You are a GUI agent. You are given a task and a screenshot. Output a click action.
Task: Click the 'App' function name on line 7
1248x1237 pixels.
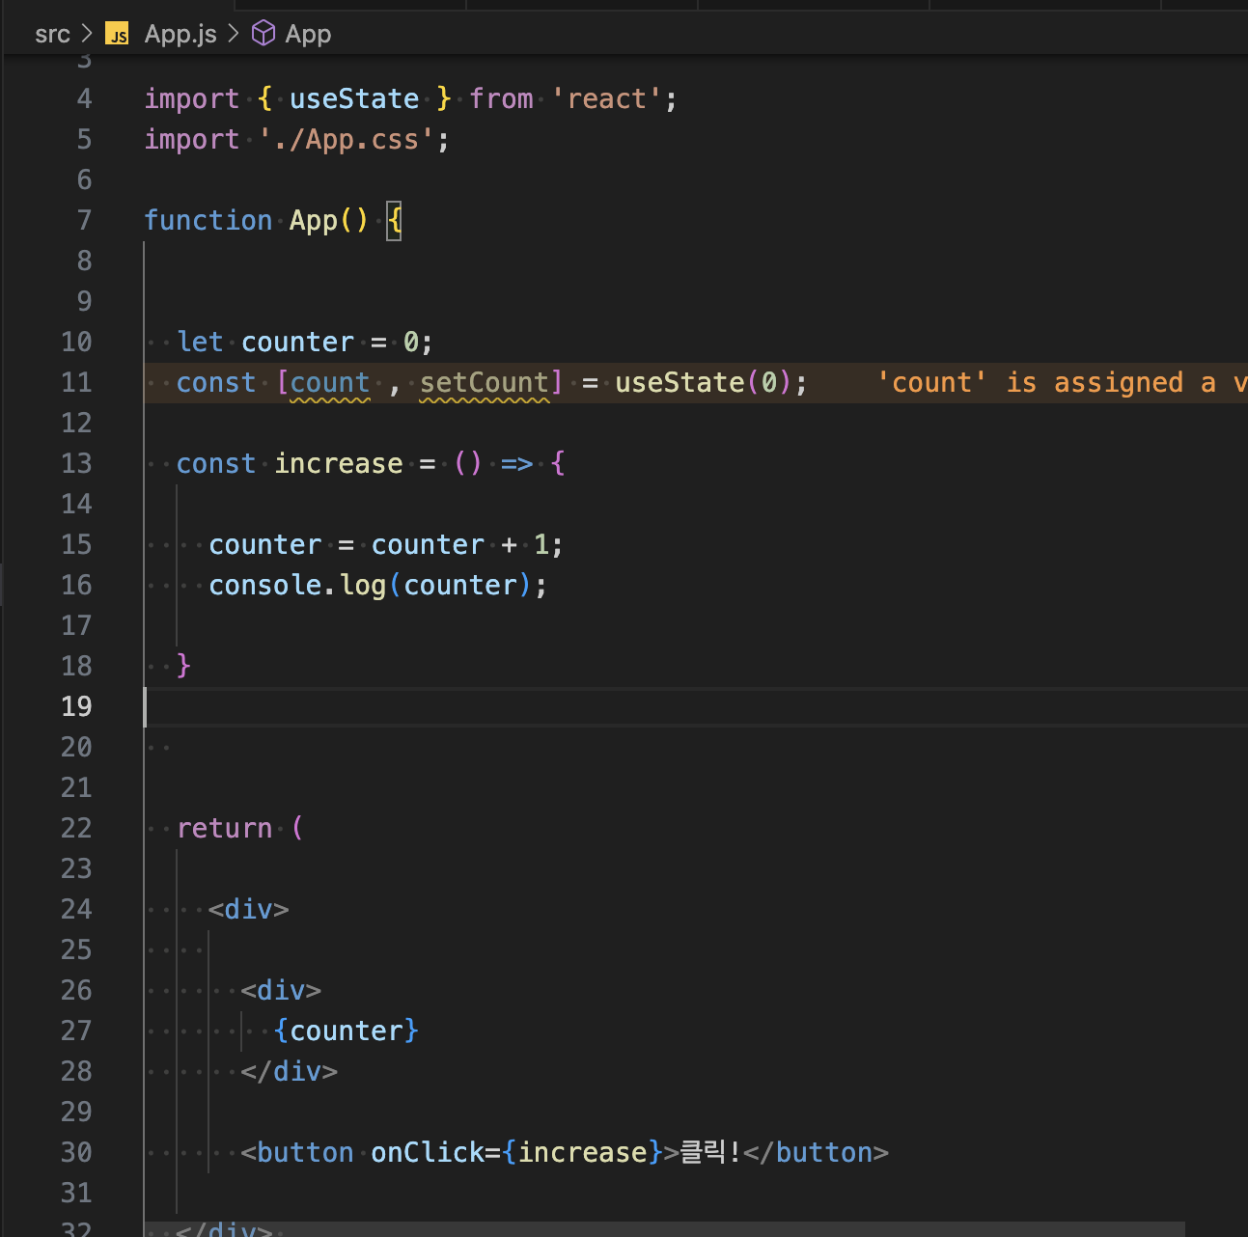pyautogui.click(x=314, y=220)
